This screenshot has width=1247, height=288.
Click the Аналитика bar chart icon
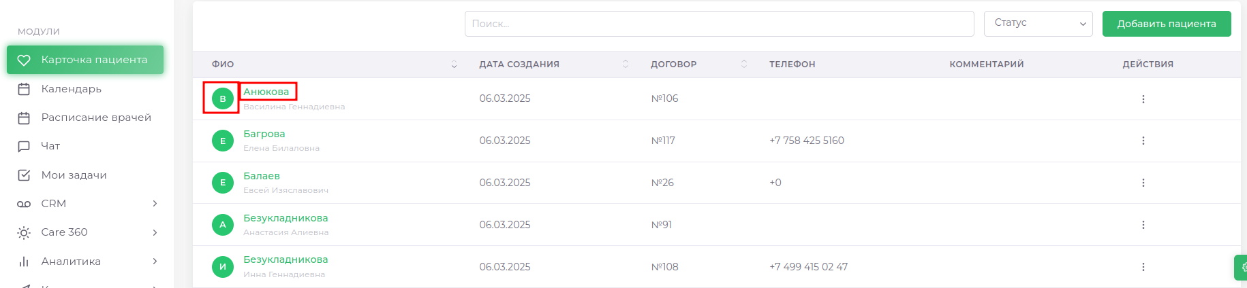(x=24, y=262)
